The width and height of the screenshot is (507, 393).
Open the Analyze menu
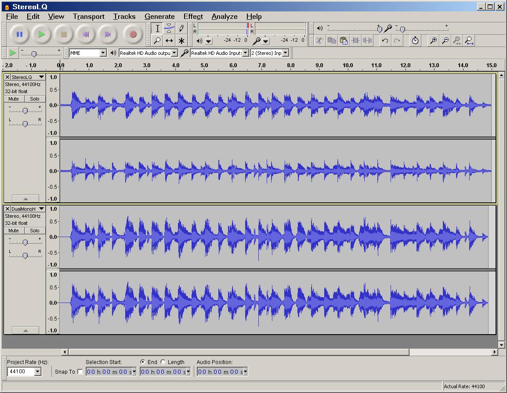224,17
